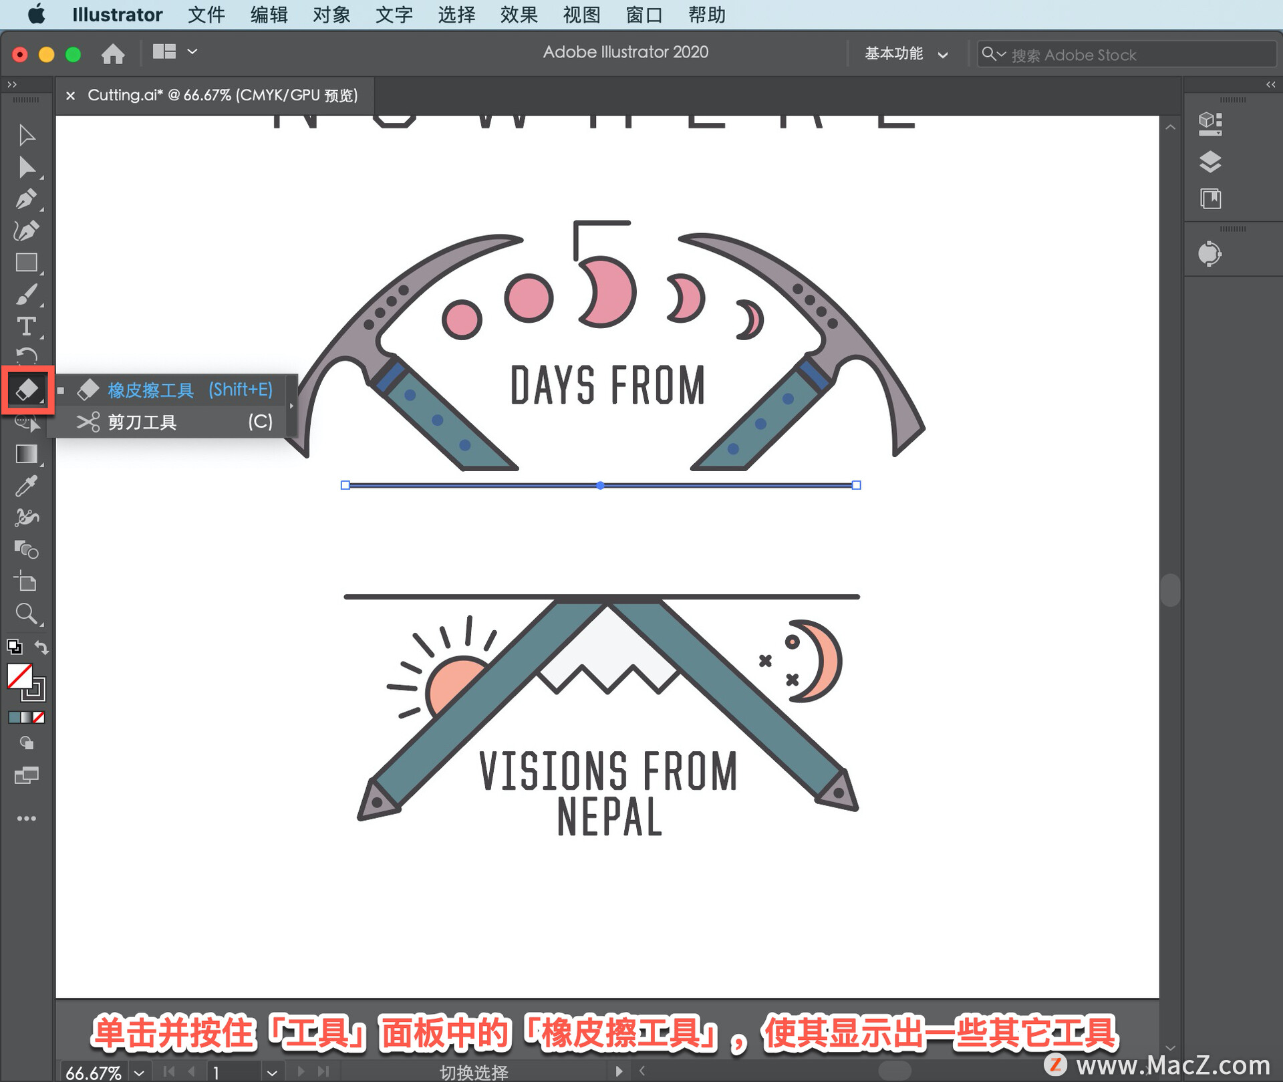Image resolution: width=1283 pixels, height=1082 pixels.
Task: Set paint mode to None
Action: (x=39, y=717)
